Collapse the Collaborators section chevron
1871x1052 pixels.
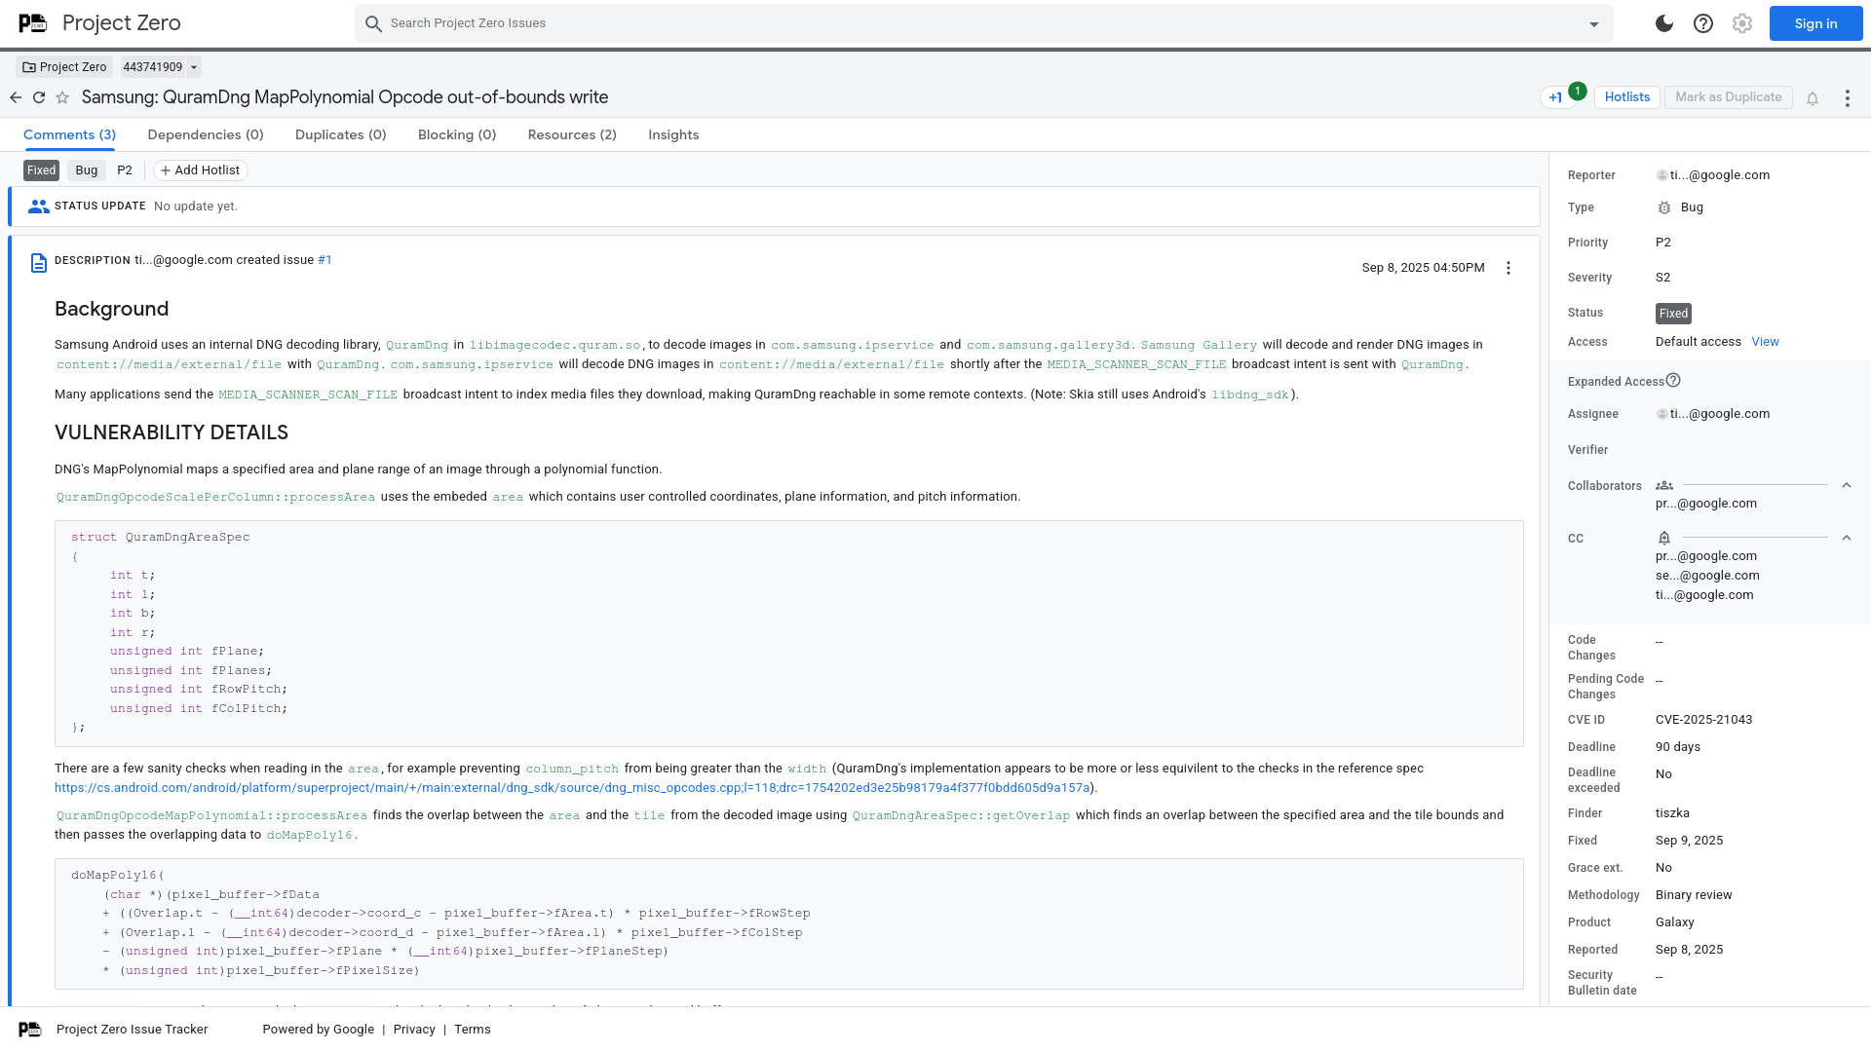[1847, 484]
